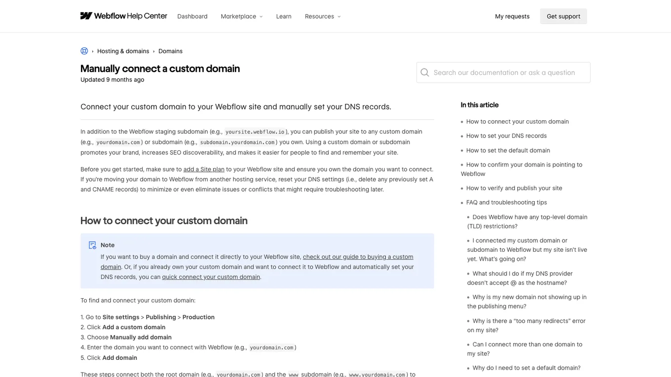Click the search magnifier icon
Screen dimensions: 671x377
click(425, 72)
